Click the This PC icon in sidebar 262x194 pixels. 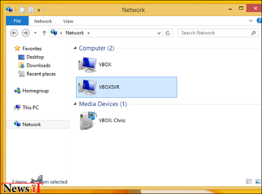[x=17, y=107]
